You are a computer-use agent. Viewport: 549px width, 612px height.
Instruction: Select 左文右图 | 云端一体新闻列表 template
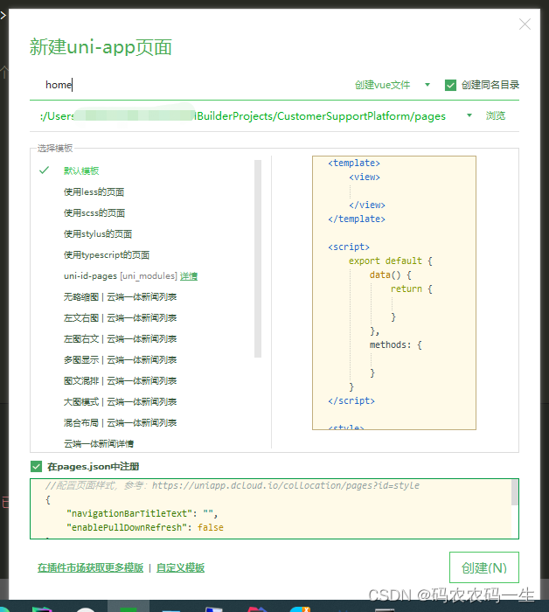120,318
